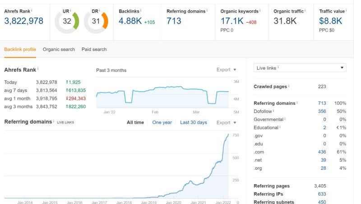361x204 pixels.
Task: Click the info icon next to DR
Action: 99,10
